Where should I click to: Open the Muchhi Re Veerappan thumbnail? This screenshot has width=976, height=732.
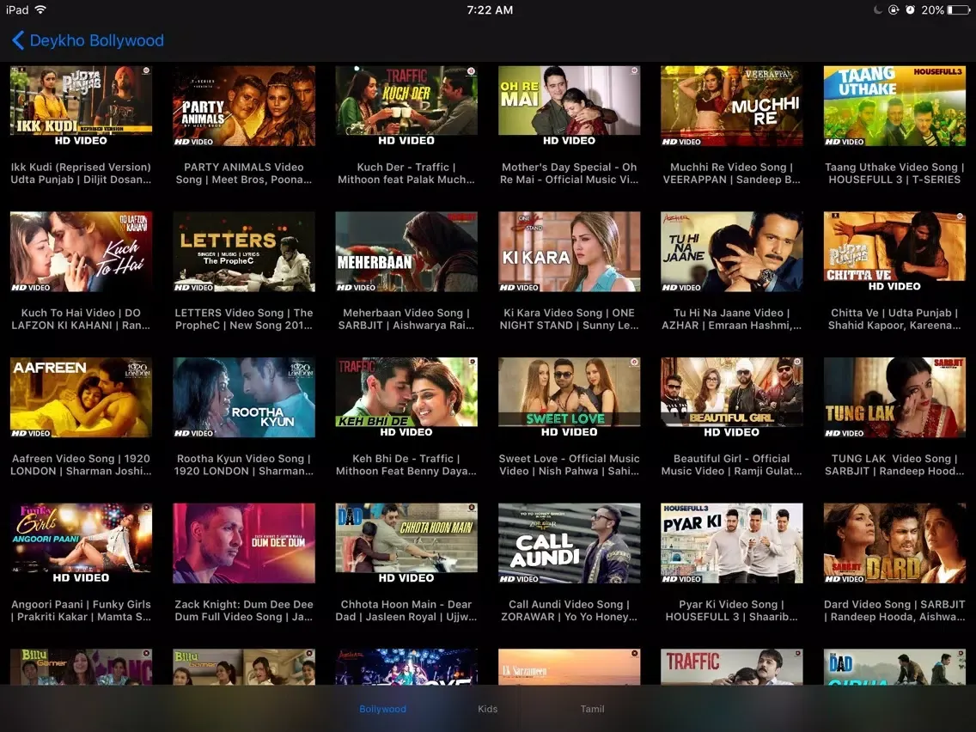coord(732,106)
